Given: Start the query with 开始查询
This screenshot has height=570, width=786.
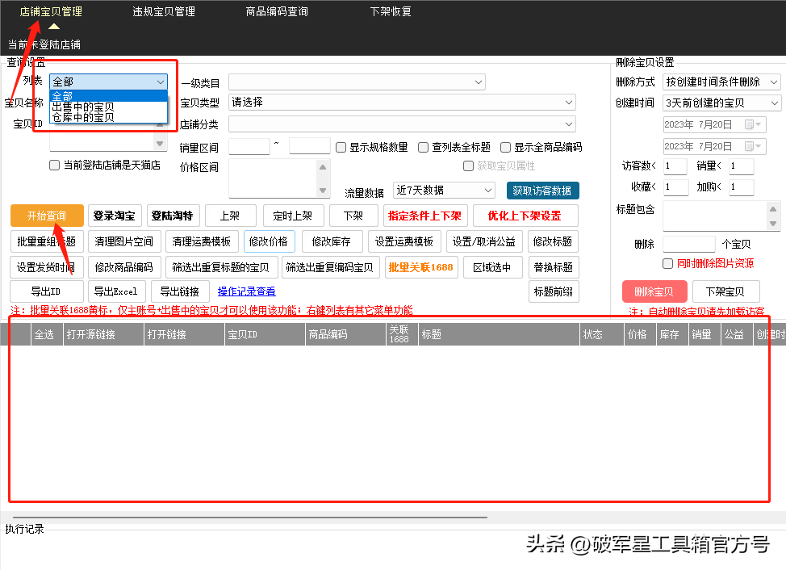Looking at the screenshot, I should click(47, 216).
